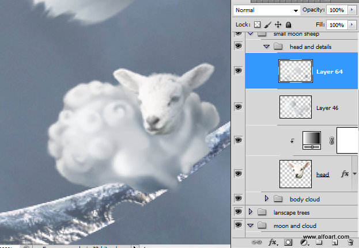
Task: Click the lock all padlock icon
Action: coord(288,25)
